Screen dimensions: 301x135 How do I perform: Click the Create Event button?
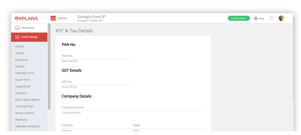point(238,18)
